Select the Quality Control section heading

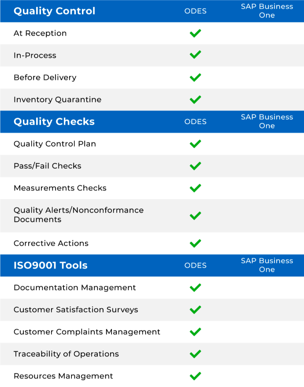pyautogui.click(x=54, y=11)
